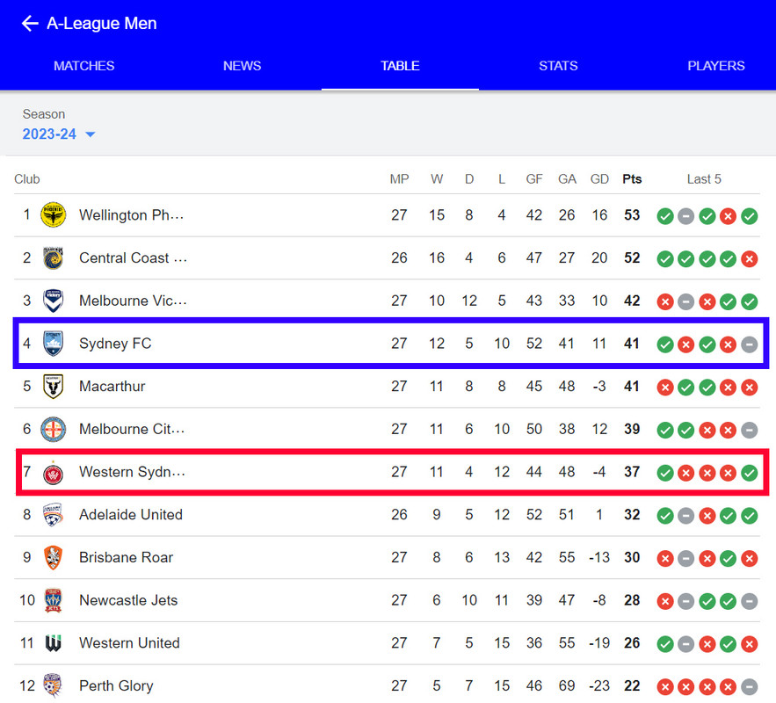Open the NEWS tab

(x=242, y=66)
